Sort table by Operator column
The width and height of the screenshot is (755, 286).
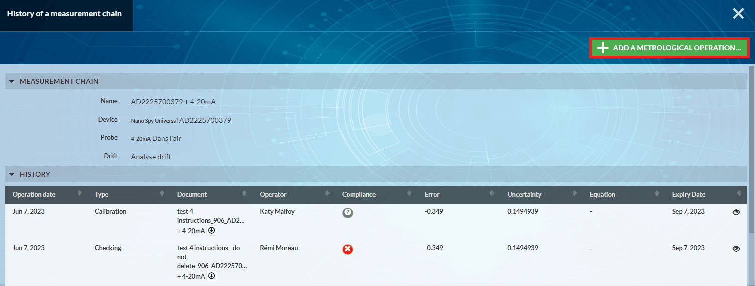(x=327, y=194)
